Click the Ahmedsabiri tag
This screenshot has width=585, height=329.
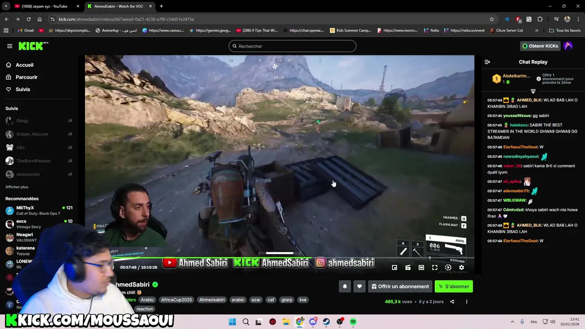(212, 300)
